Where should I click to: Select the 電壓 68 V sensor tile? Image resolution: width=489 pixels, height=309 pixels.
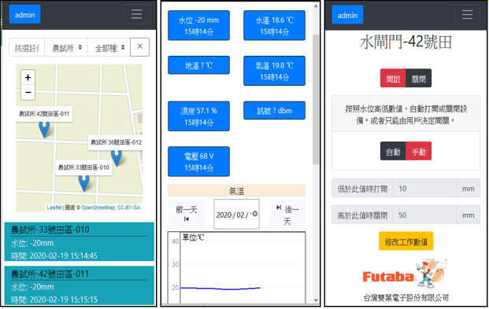[x=198, y=162]
